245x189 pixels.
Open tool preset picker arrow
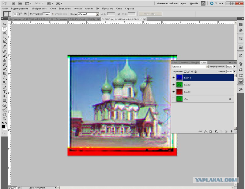[9, 14]
